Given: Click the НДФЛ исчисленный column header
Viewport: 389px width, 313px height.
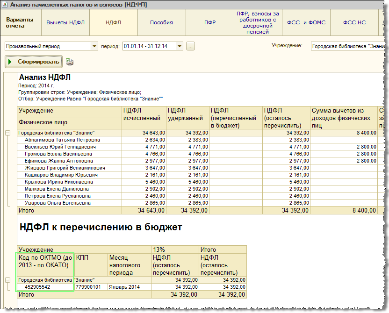Looking at the screenshot, I should point(144,118).
